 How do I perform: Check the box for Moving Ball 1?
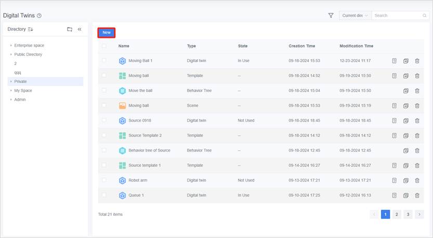click(x=104, y=61)
